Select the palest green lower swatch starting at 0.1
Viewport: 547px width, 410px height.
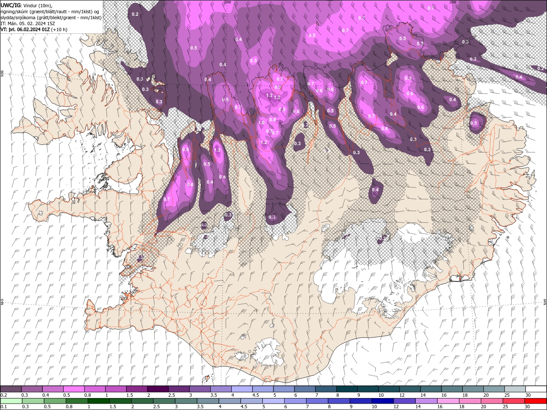11,401
